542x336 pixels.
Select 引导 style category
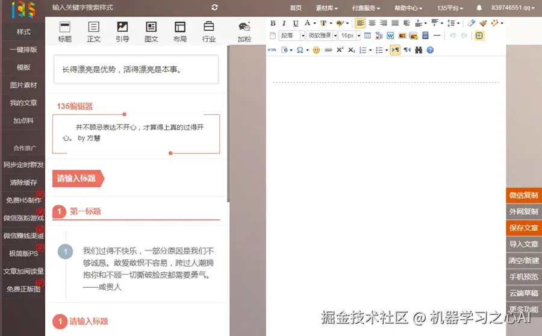click(x=122, y=32)
